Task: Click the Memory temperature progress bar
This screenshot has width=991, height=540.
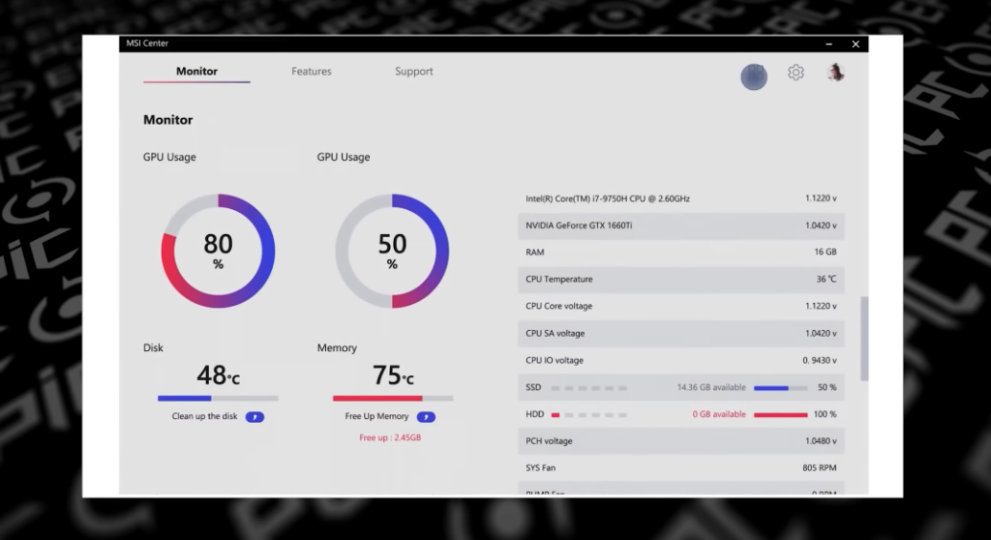Action: tap(393, 399)
